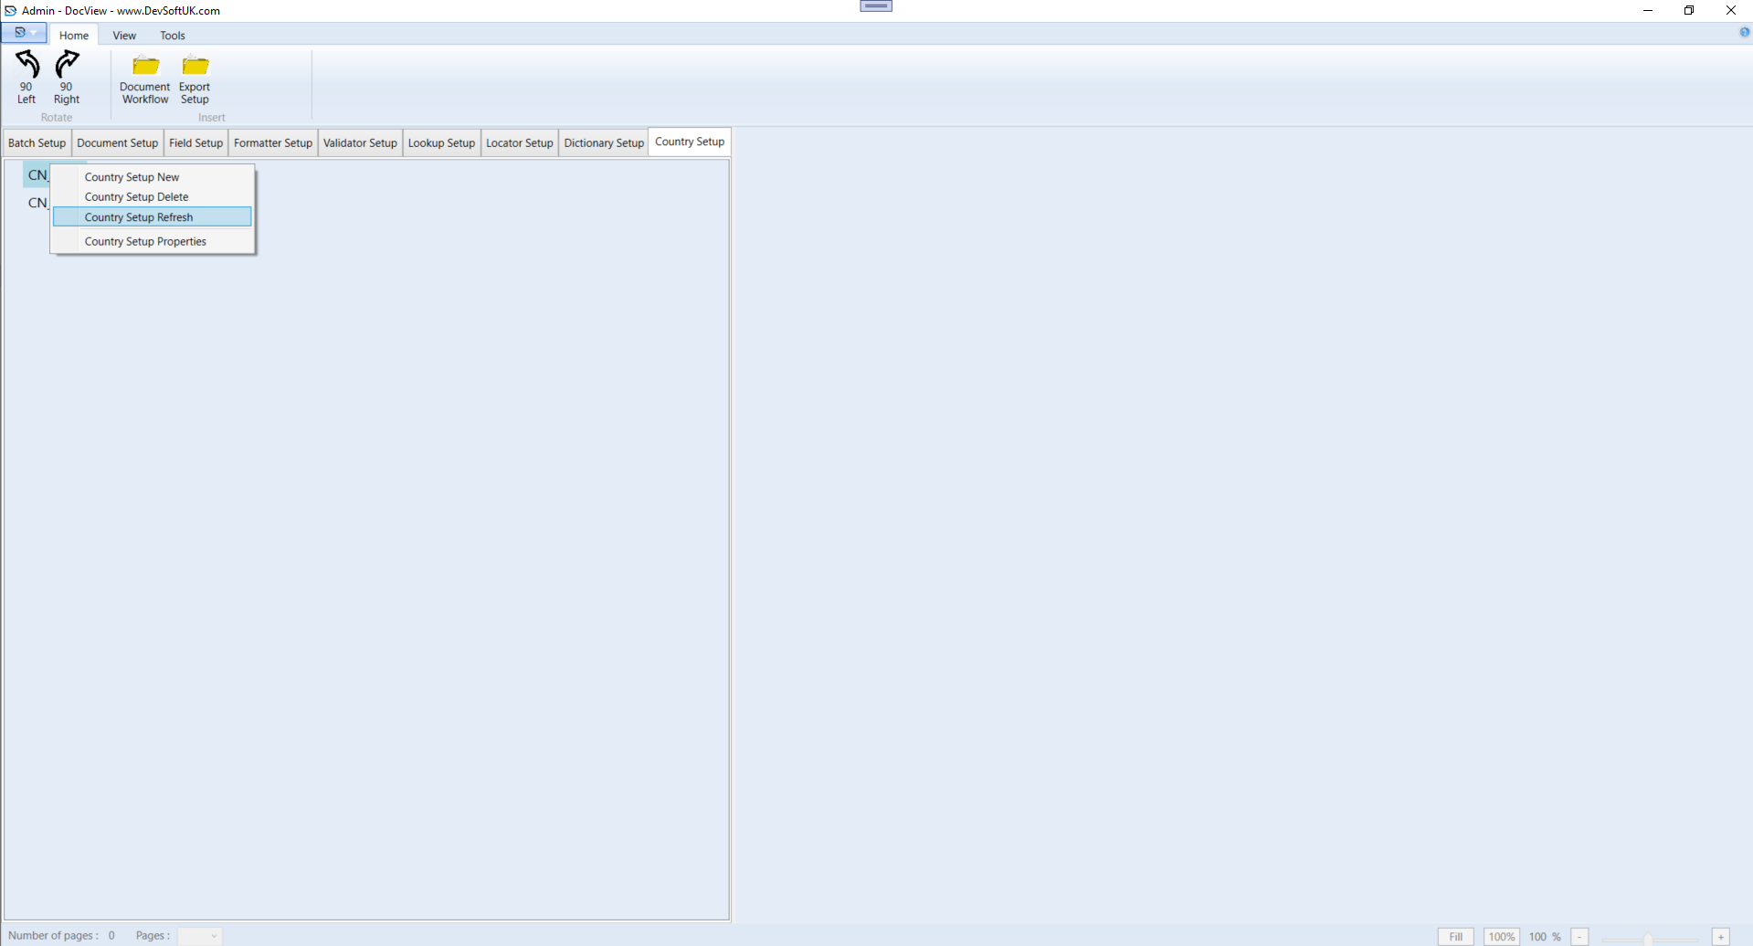The width and height of the screenshot is (1753, 946).
Task: Adjust the zoom level slider
Action: point(1647,938)
